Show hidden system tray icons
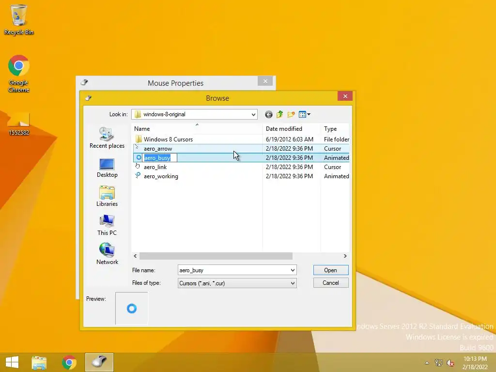 click(427, 363)
